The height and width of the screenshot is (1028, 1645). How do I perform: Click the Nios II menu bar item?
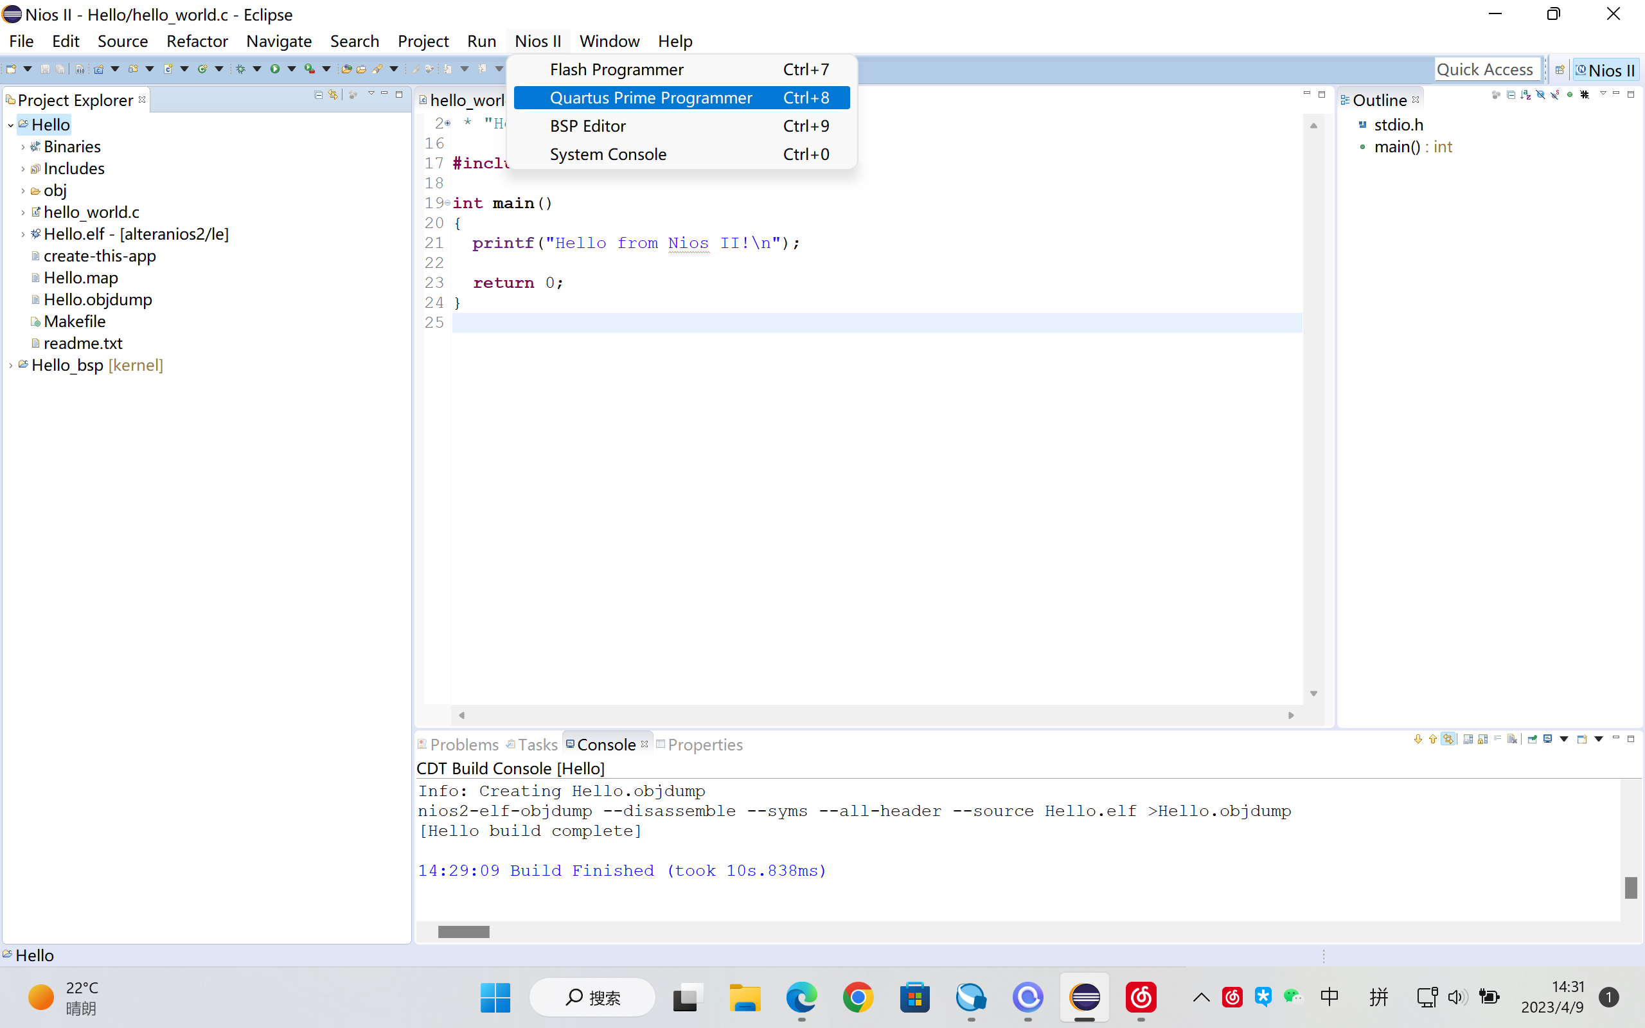539,40
